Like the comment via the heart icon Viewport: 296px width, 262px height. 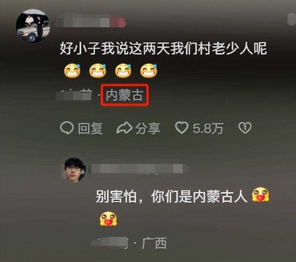tap(182, 128)
